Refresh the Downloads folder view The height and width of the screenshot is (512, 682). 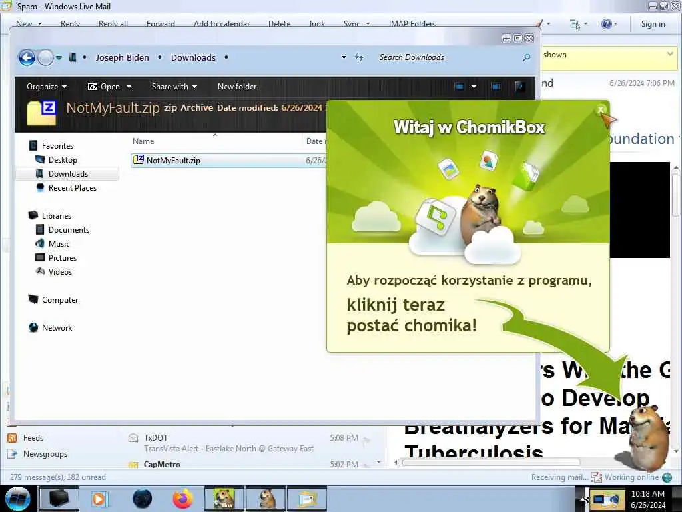pyautogui.click(x=359, y=57)
